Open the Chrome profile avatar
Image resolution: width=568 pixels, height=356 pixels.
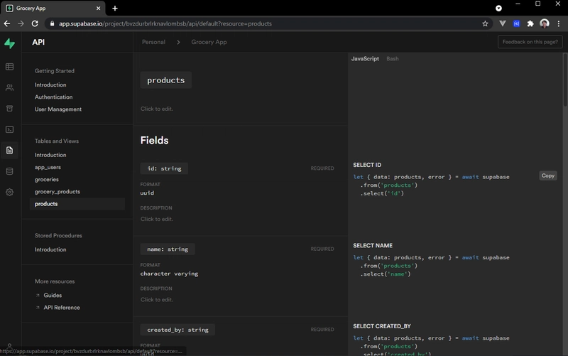coord(545,23)
